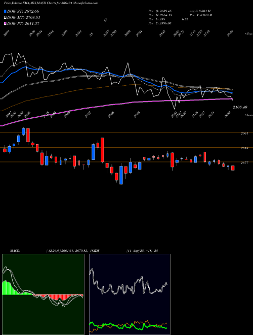Click the MACD: panel label
This screenshot has width=253, height=335.
(x=15, y=251)
